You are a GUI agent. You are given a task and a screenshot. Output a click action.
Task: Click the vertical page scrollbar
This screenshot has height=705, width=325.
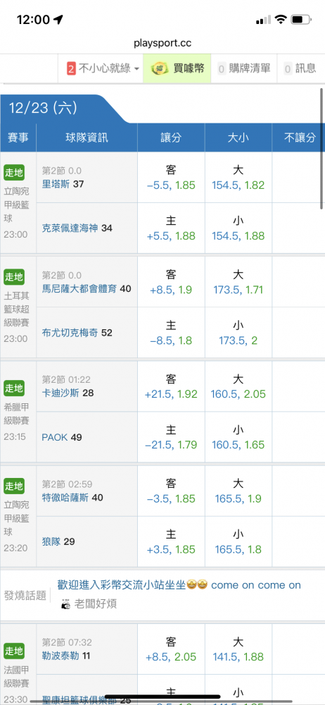pos(321,148)
